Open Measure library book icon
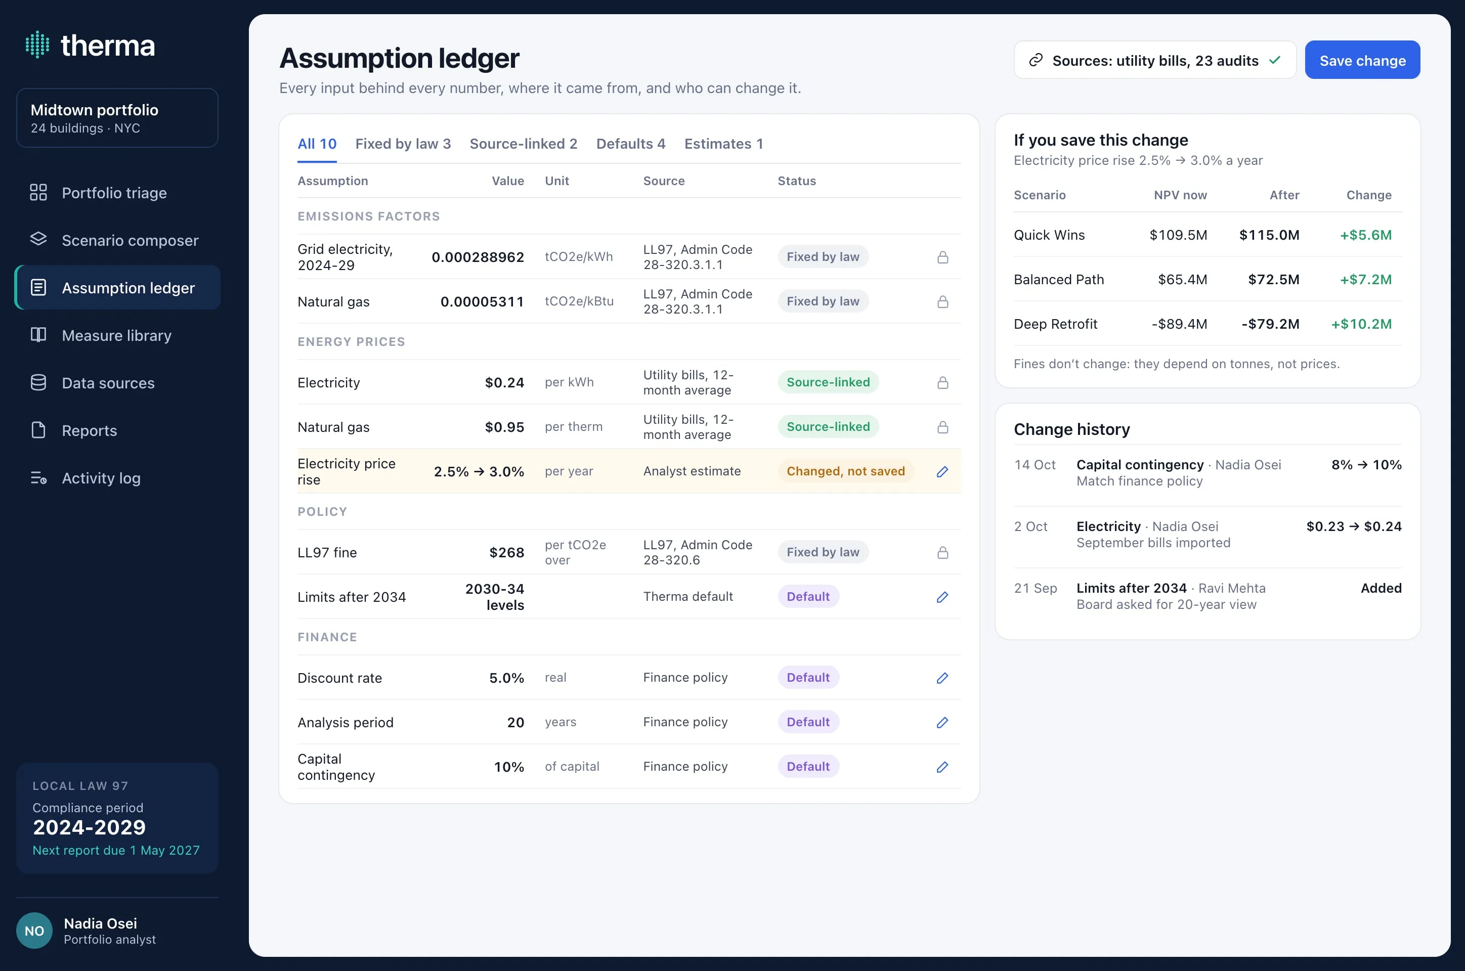The height and width of the screenshot is (971, 1465). (x=38, y=335)
